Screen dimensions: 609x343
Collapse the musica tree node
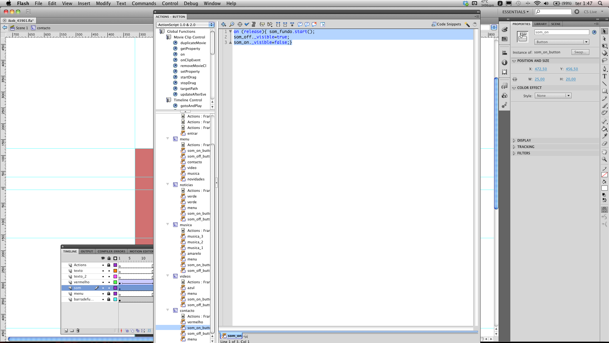pyautogui.click(x=167, y=225)
